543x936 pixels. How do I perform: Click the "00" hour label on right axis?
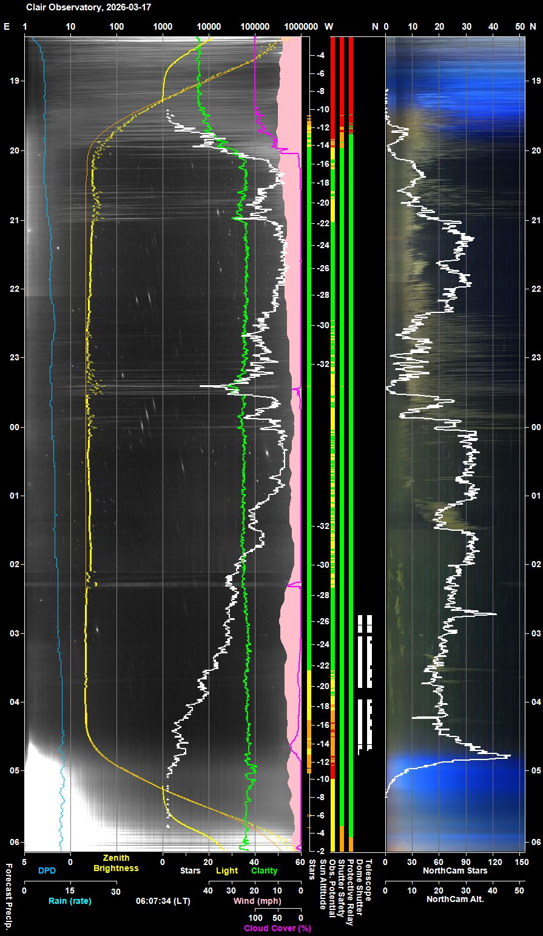click(536, 427)
